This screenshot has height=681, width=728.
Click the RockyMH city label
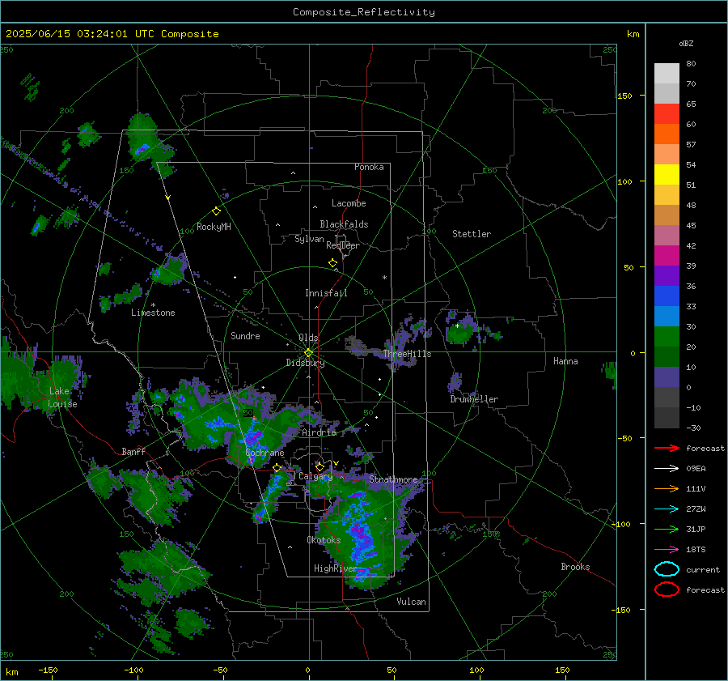pyautogui.click(x=214, y=227)
